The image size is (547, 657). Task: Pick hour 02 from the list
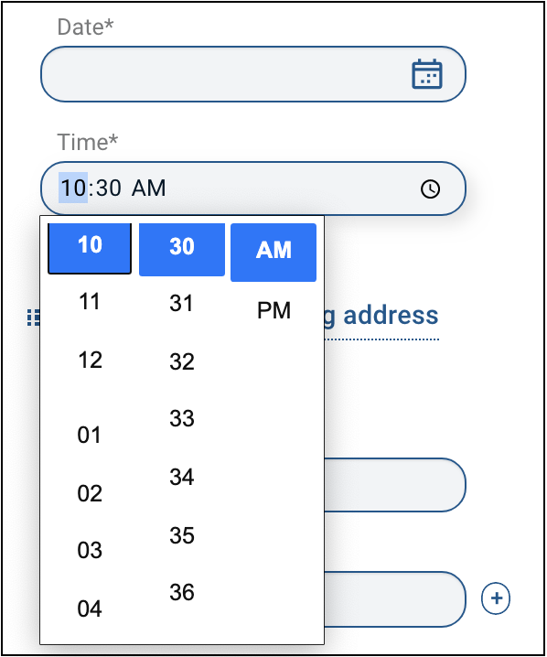pos(90,493)
